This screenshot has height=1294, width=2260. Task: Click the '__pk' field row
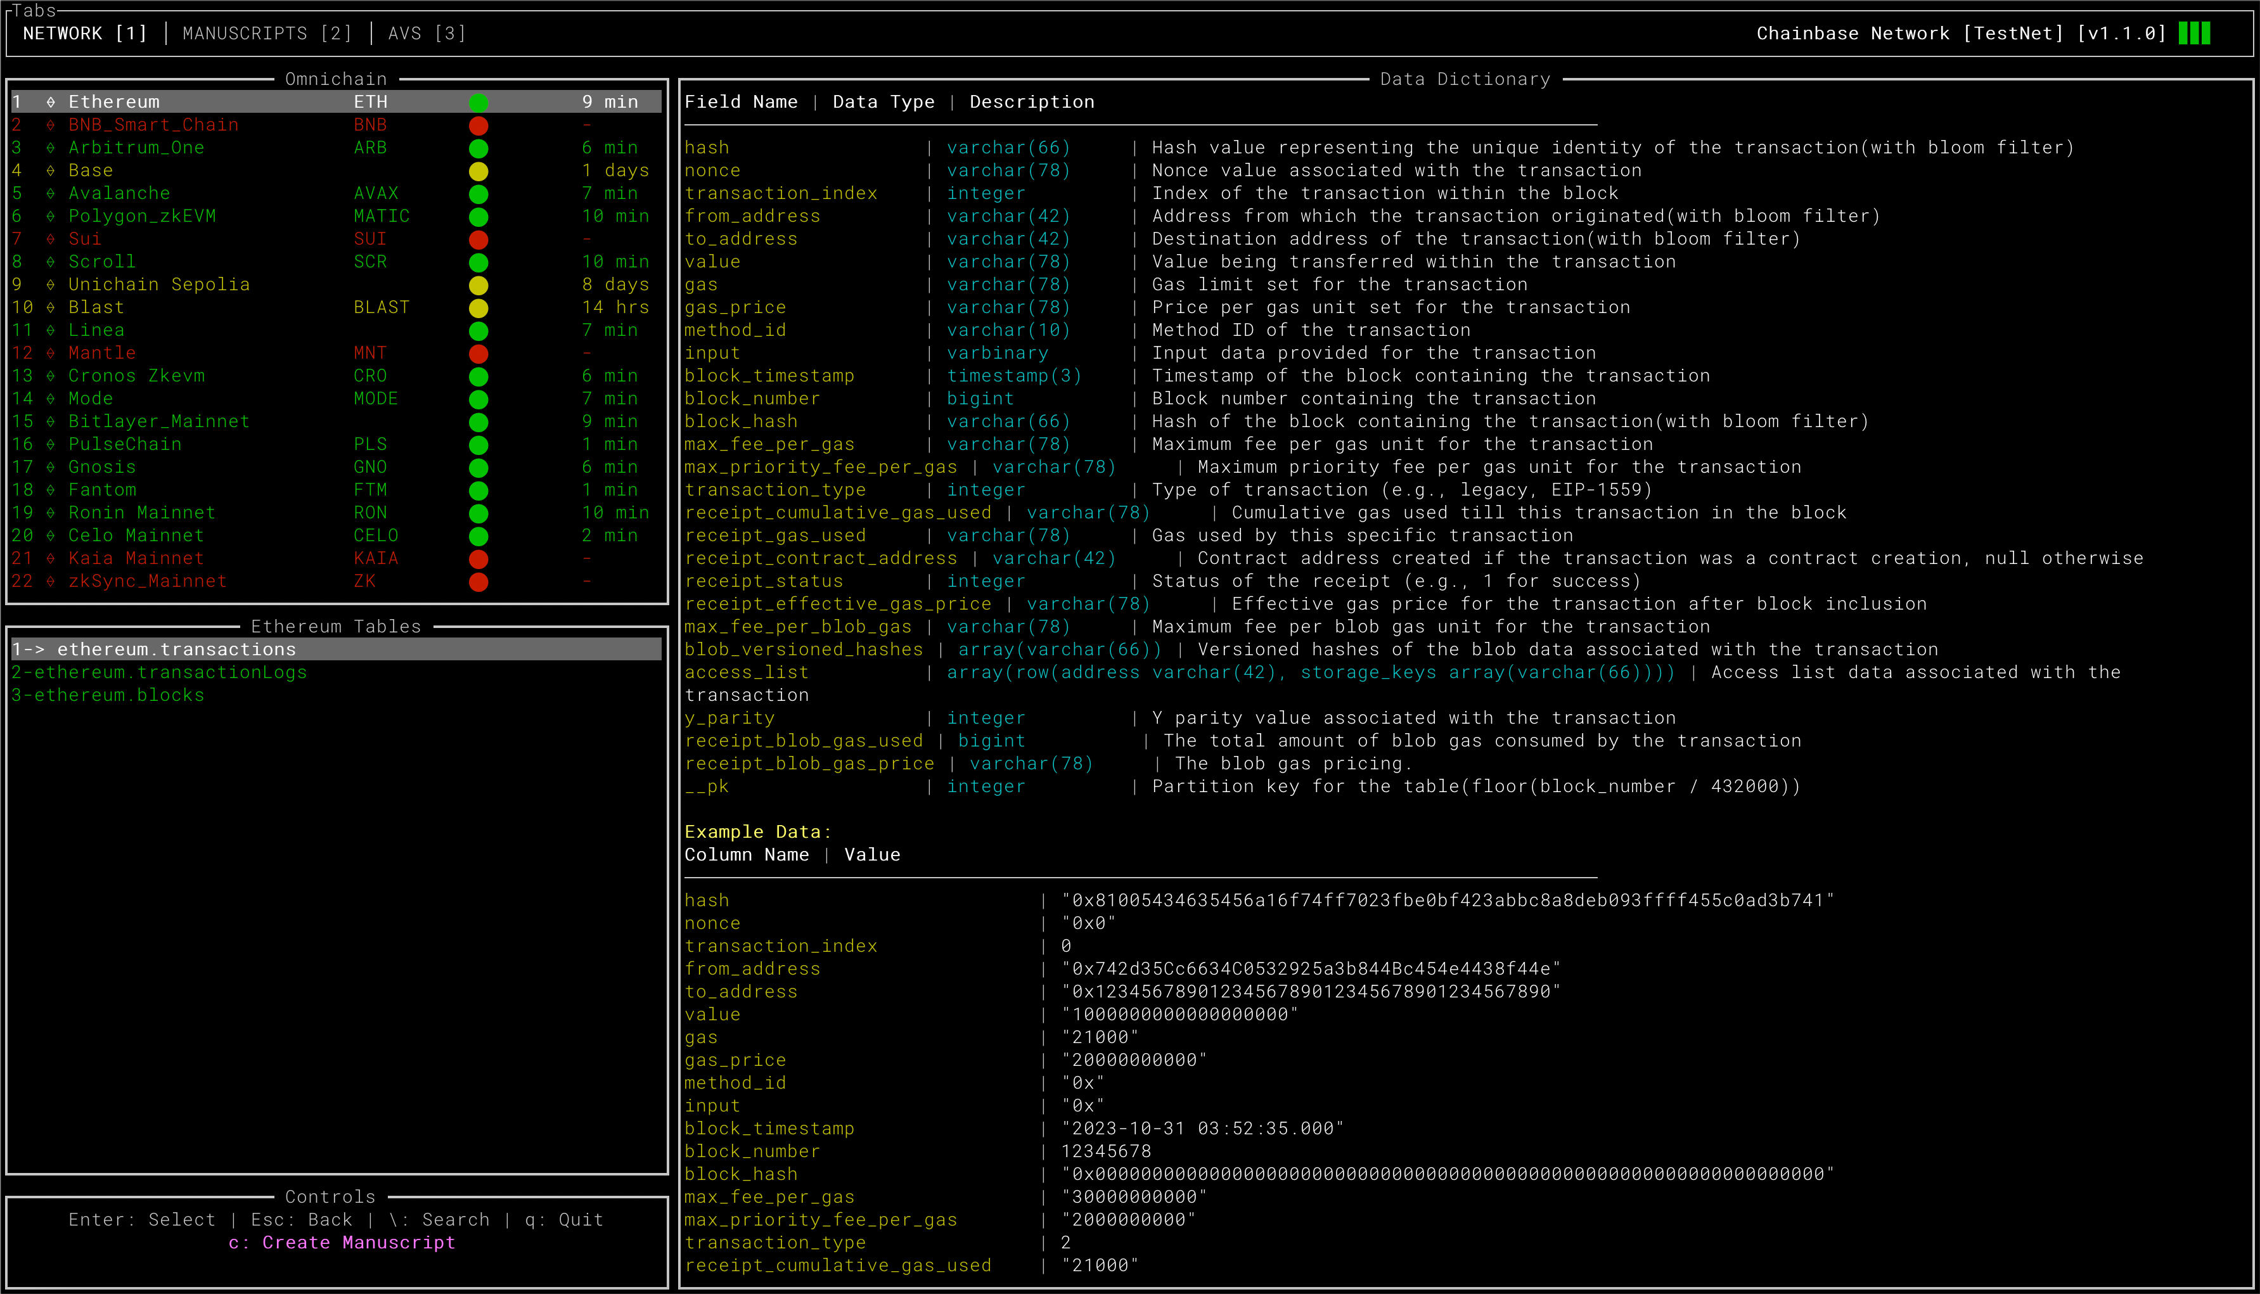click(x=1242, y=786)
